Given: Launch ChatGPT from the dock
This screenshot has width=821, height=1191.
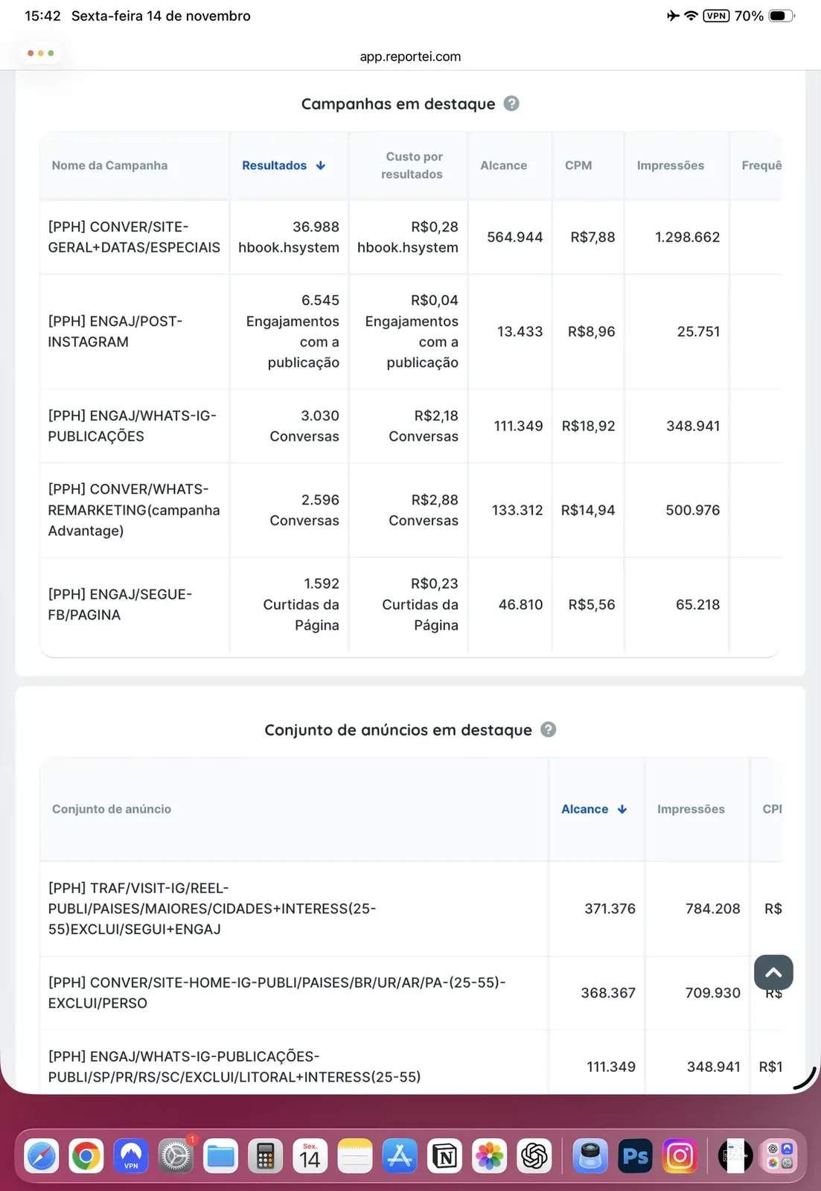Looking at the screenshot, I should (534, 1156).
